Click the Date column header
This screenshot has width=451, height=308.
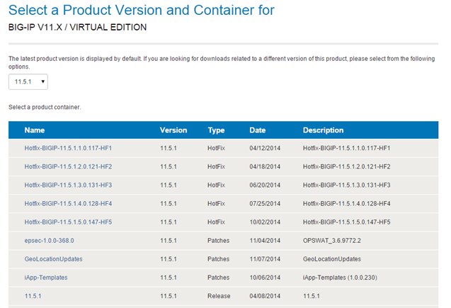[257, 130]
